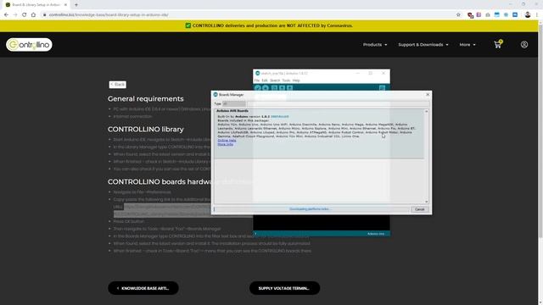This screenshot has height=305, width=543.
Task: Click the Upload button in Arduino IDE
Action: click(266, 88)
